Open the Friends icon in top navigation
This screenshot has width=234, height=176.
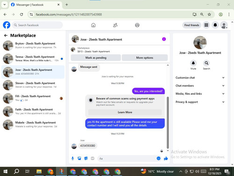click(x=115, y=25)
